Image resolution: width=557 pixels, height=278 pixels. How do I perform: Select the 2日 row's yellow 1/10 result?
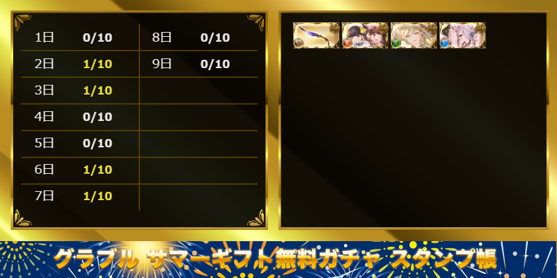[97, 64]
